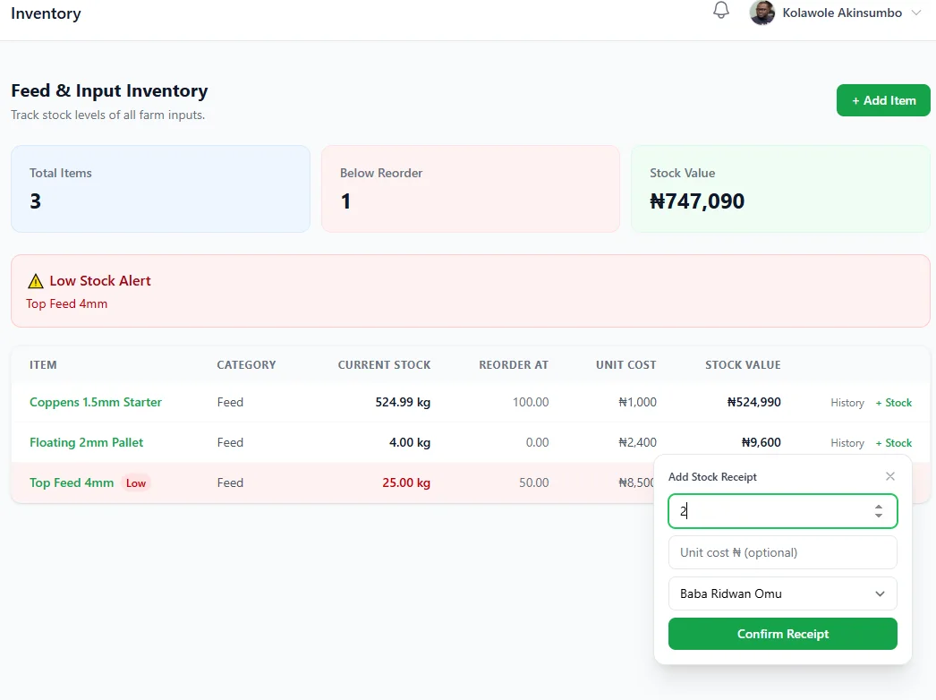Click the 100.00 reorder level cell
This screenshot has width=936, height=700.
pyautogui.click(x=531, y=402)
